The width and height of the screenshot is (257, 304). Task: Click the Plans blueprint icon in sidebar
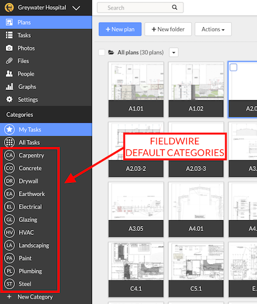click(9, 22)
